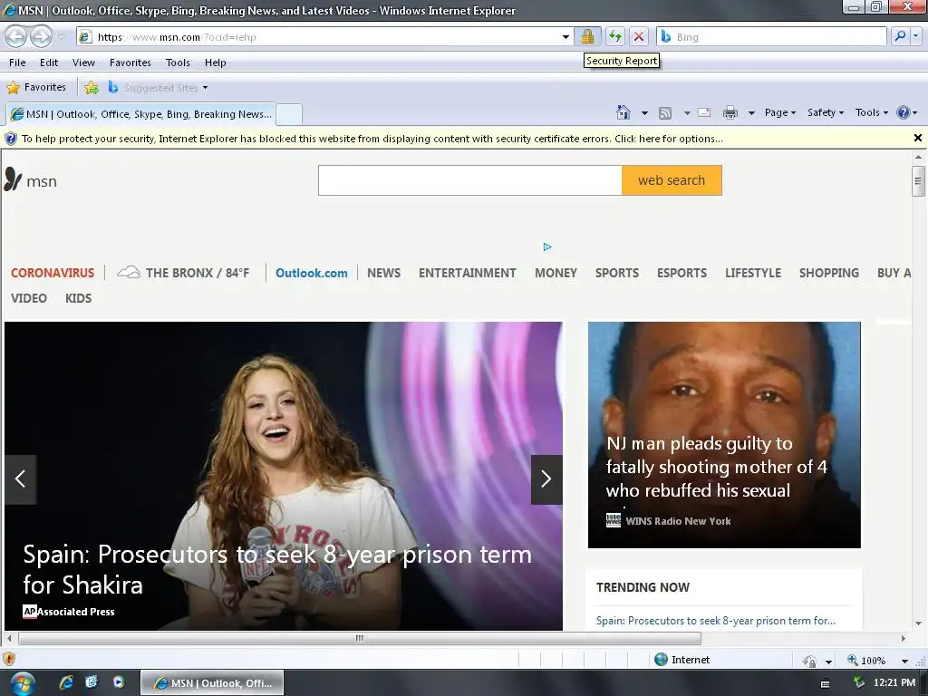Open a new blank tab
928x696 pixels.
289,114
